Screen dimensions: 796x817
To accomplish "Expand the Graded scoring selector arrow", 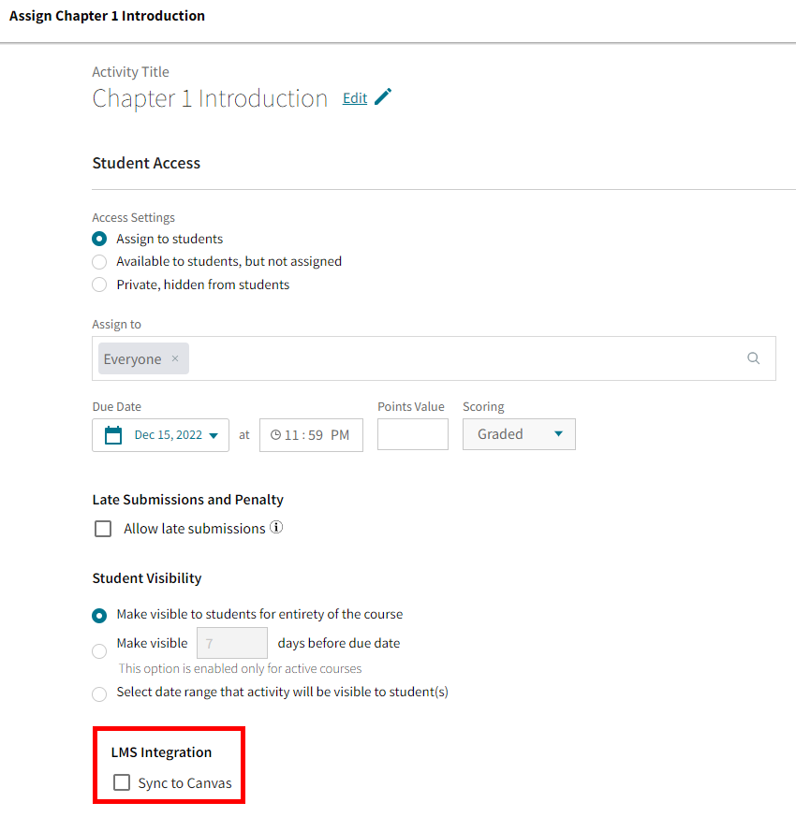I will [559, 434].
